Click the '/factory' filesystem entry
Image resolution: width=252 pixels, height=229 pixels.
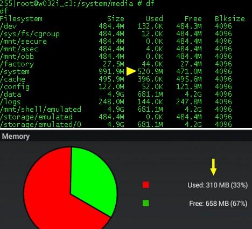point(17,64)
